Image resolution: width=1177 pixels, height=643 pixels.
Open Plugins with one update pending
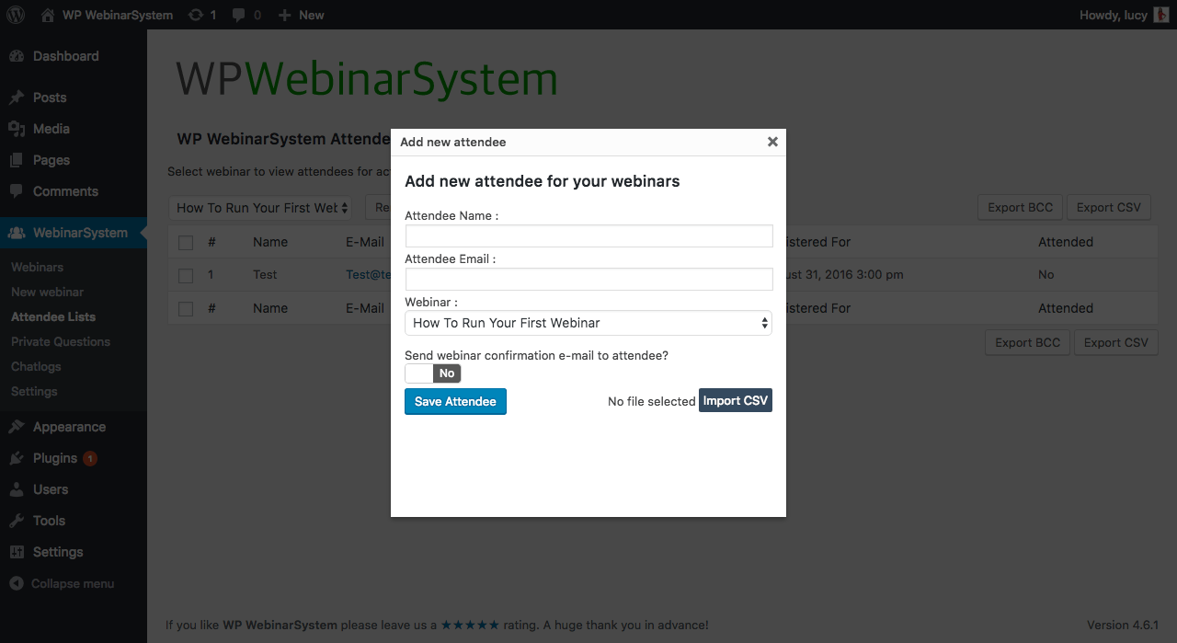click(x=64, y=458)
